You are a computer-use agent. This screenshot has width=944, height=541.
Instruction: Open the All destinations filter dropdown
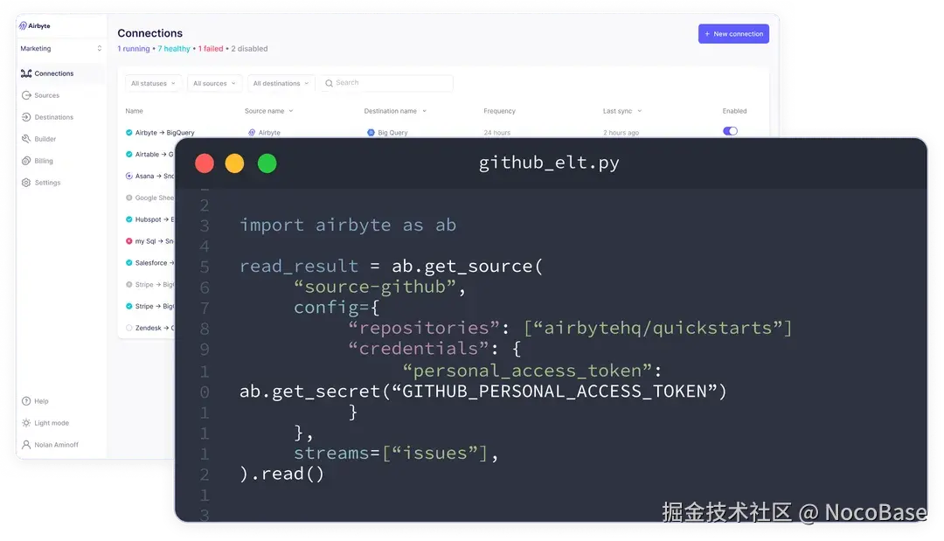click(x=280, y=82)
